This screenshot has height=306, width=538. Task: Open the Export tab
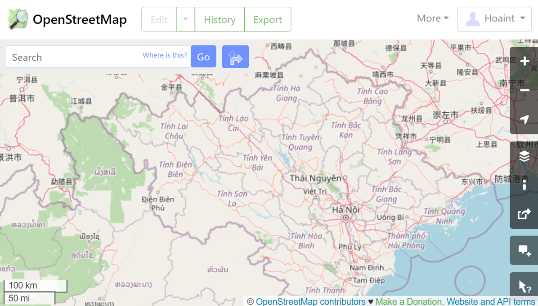point(268,19)
